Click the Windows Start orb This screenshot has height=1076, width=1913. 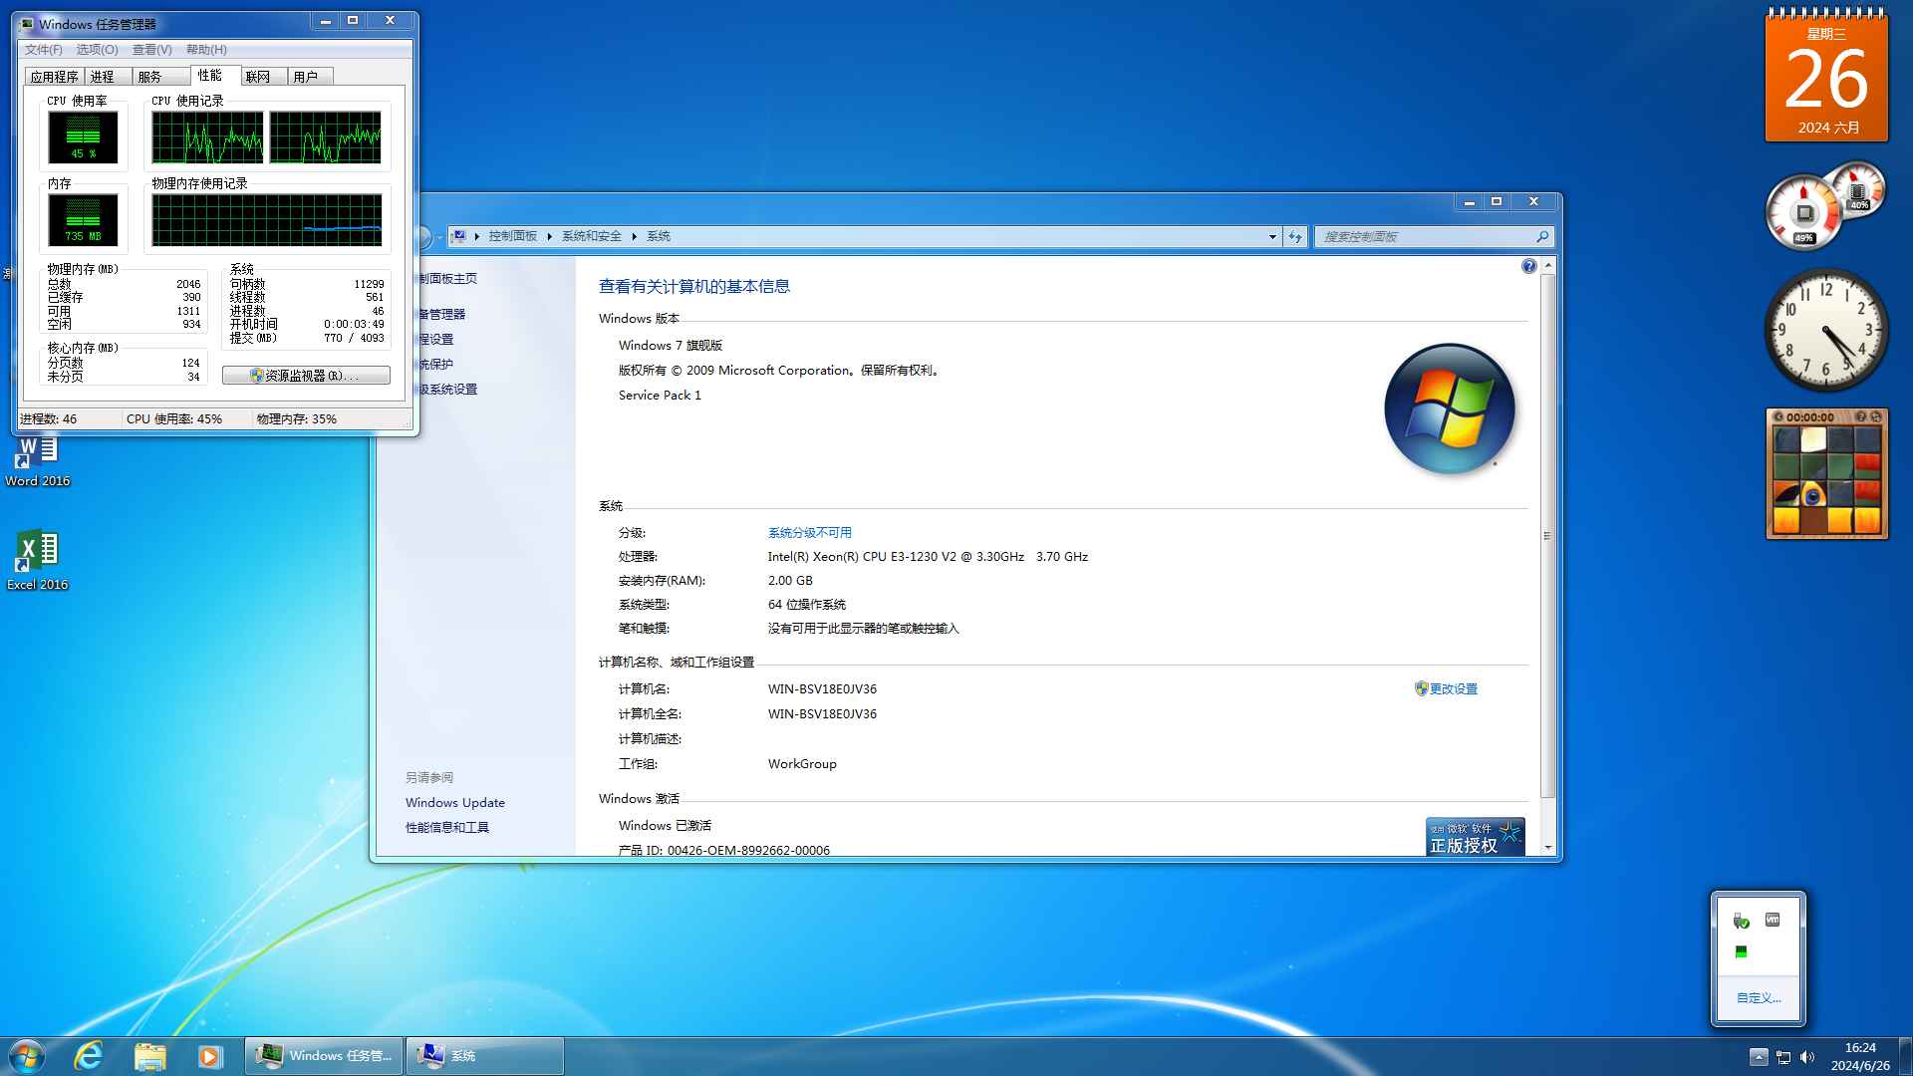point(27,1056)
